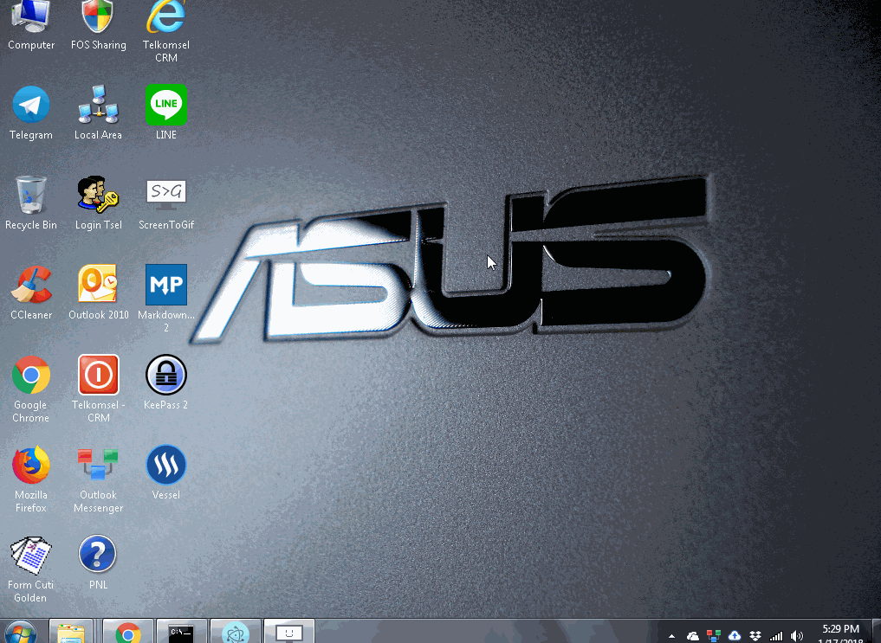Select the red Telkomsel - CRM power icon
Image resolution: width=881 pixels, height=643 pixels.
pos(99,389)
